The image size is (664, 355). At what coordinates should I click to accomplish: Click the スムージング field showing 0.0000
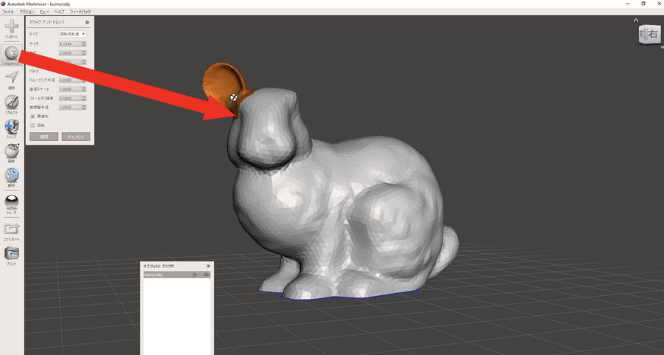[x=72, y=80]
